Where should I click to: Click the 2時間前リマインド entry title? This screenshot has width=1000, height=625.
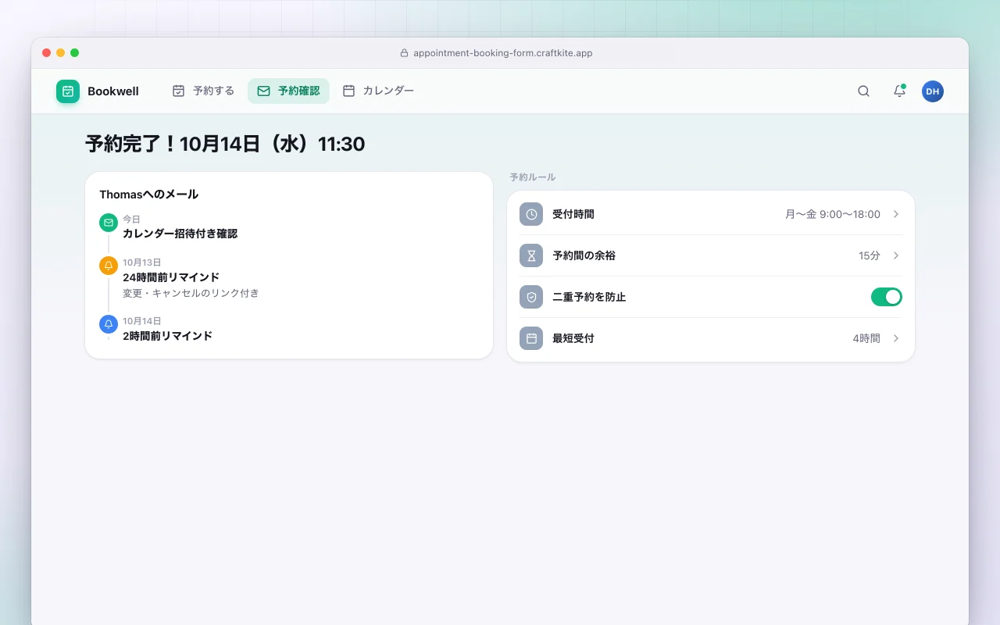(x=167, y=336)
